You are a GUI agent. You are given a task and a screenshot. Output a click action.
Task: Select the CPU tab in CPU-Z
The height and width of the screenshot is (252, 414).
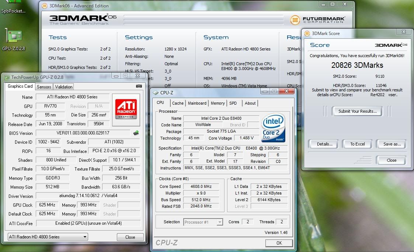pyautogui.click(x=160, y=103)
